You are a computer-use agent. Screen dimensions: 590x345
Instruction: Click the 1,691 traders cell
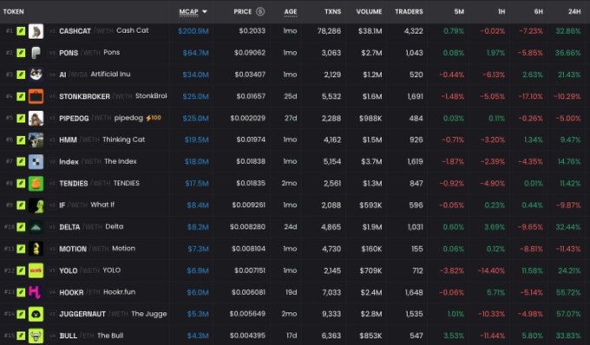click(415, 96)
